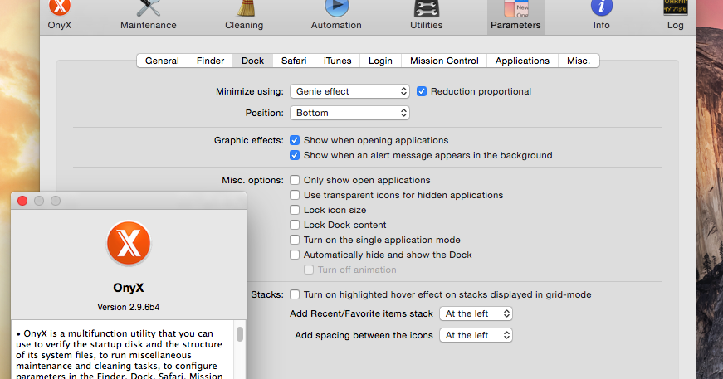Open the Minimize using Genie effect dropdown
723x379 pixels.
click(x=349, y=91)
